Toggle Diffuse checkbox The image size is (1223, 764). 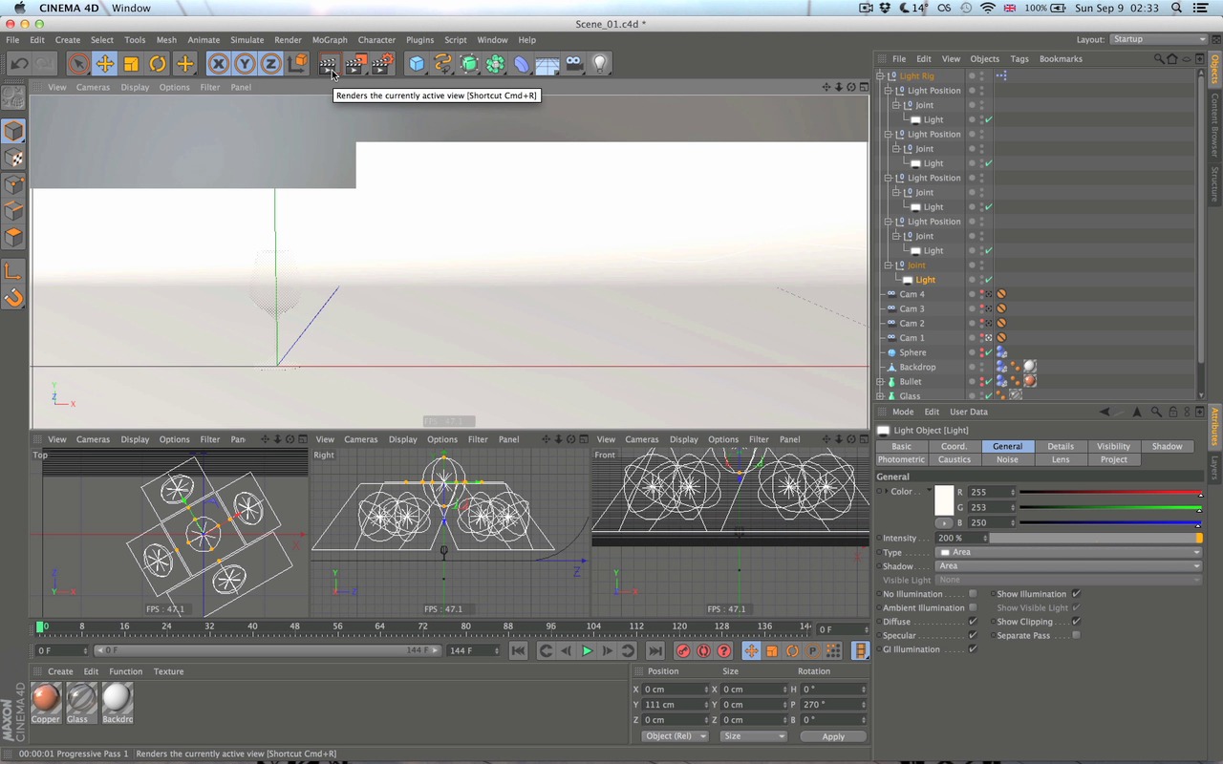coord(973,622)
